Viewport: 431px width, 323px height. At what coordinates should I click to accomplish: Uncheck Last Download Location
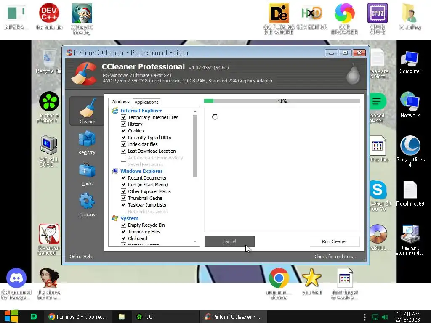[x=124, y=151]
